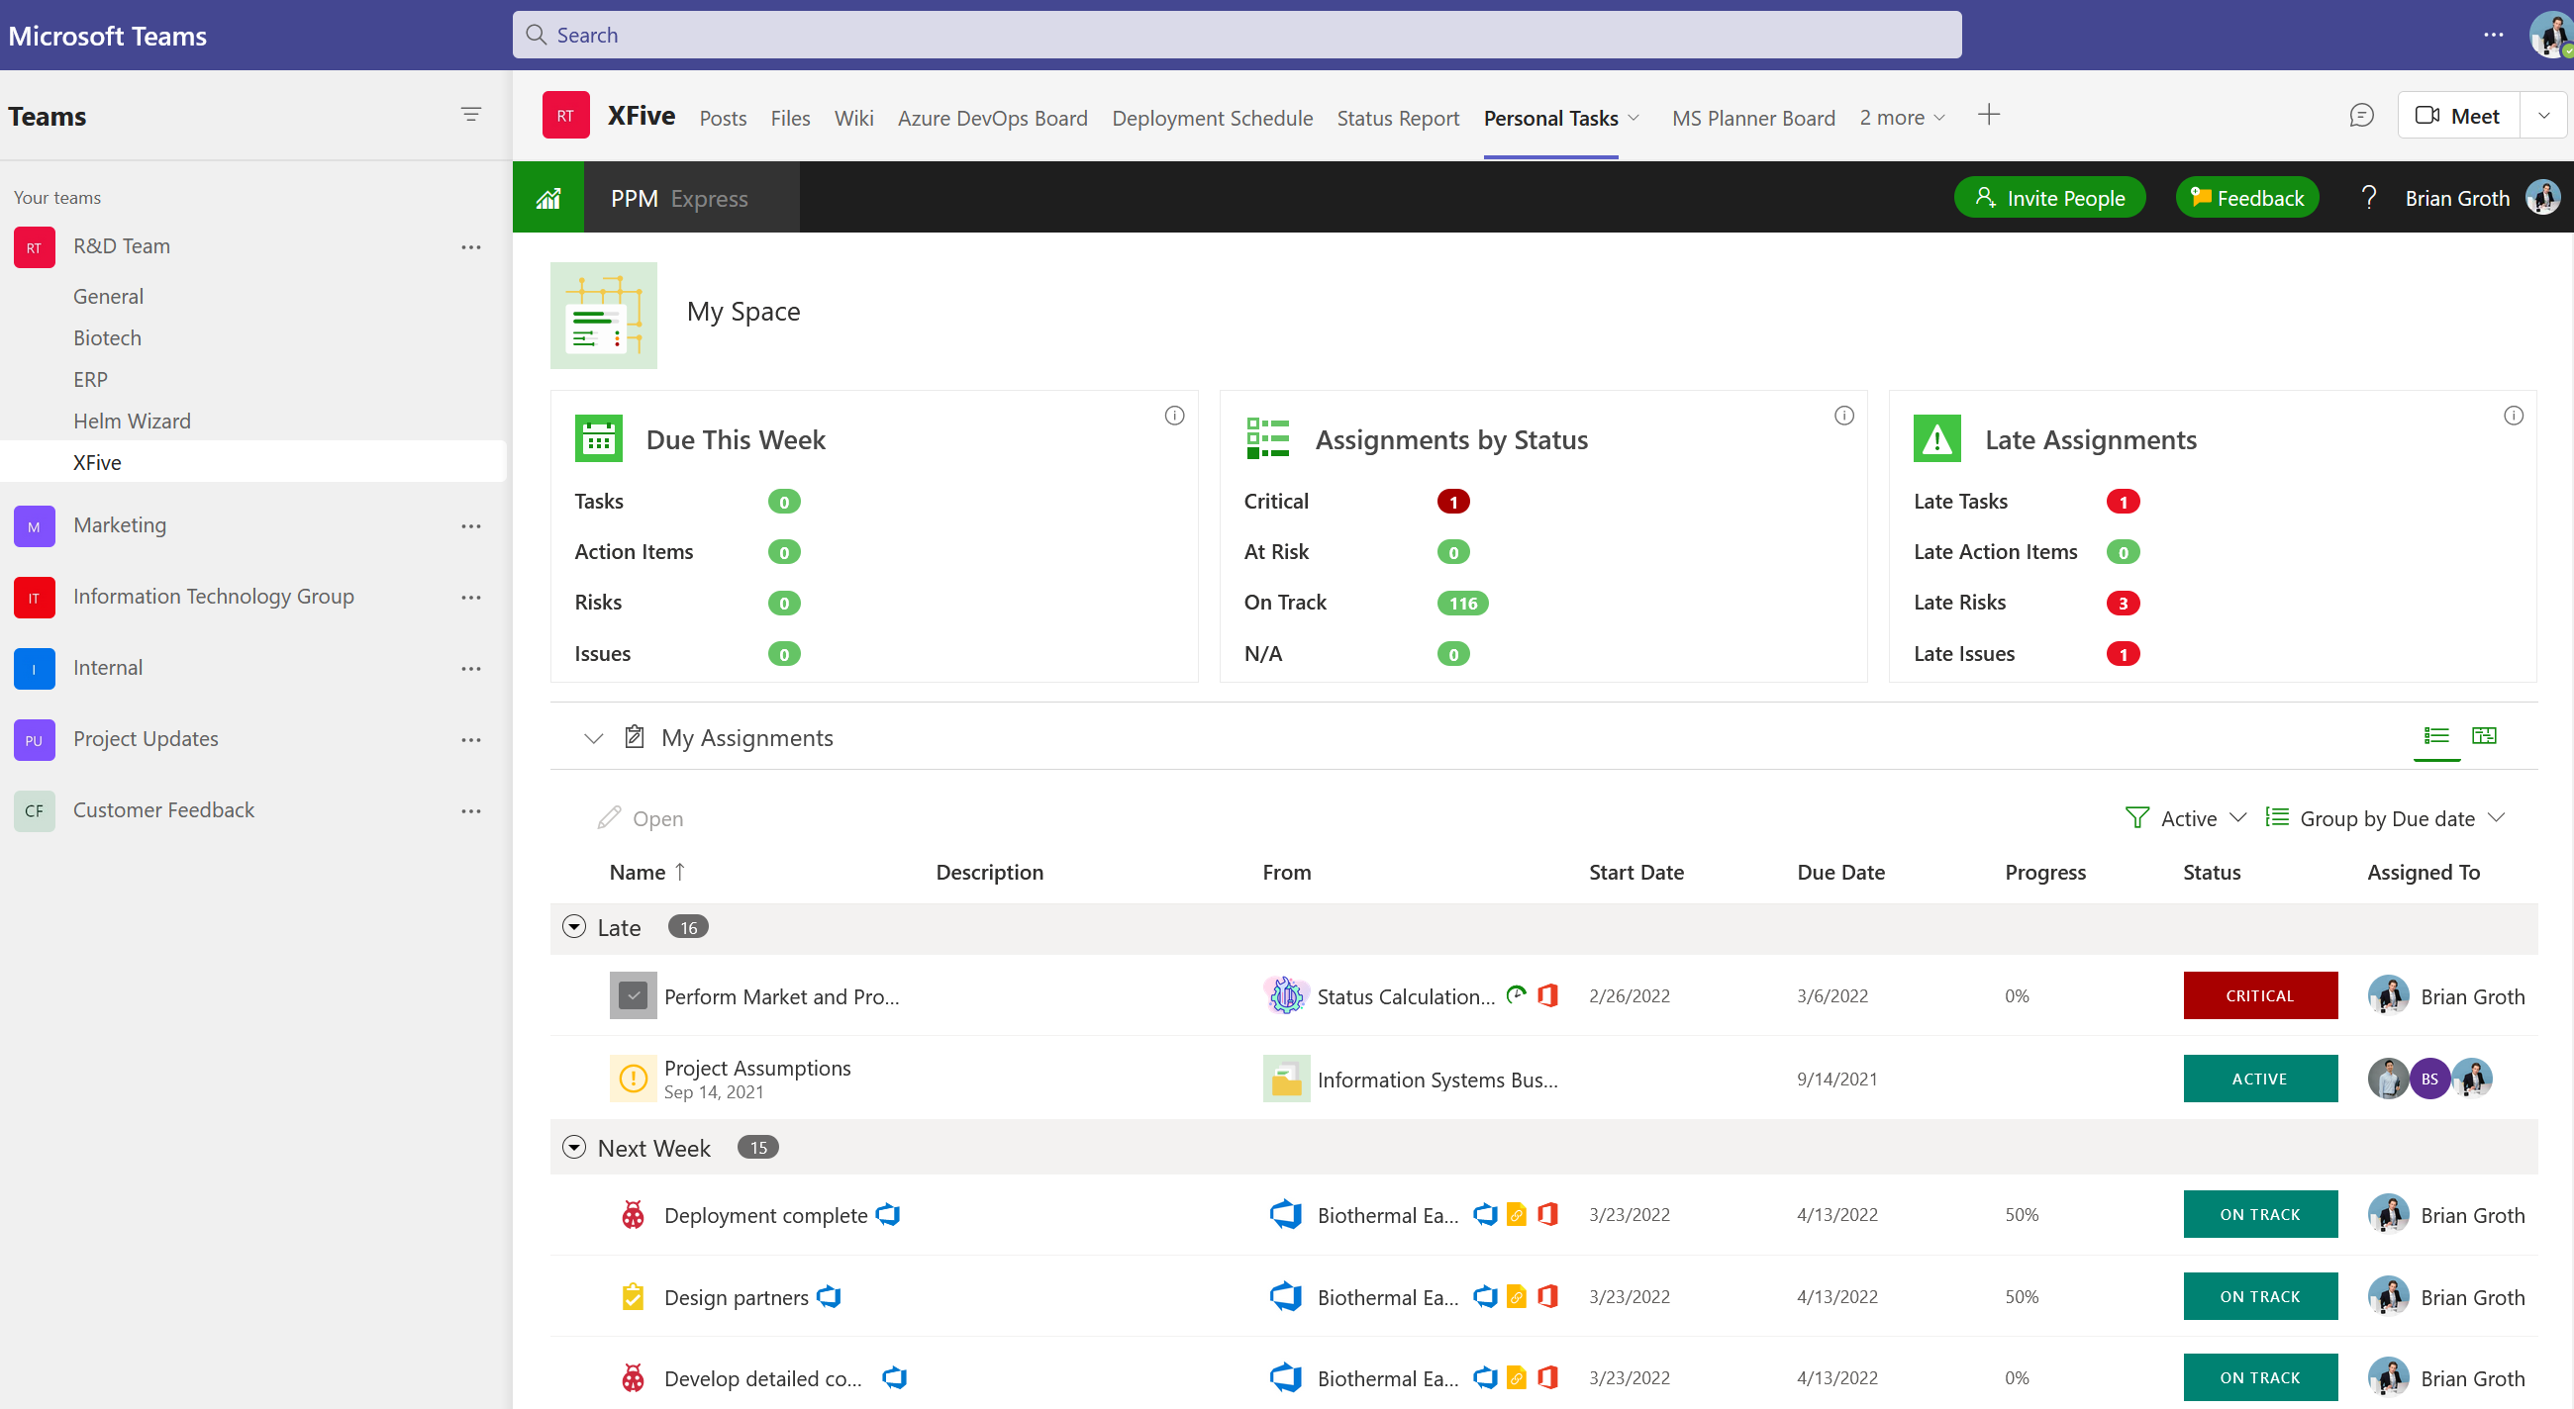Image resolution: width=2574 pixels, height=1409 pixels.
Task: Open the Project Assumptions assignment
Action: [x=756, y=1068]
